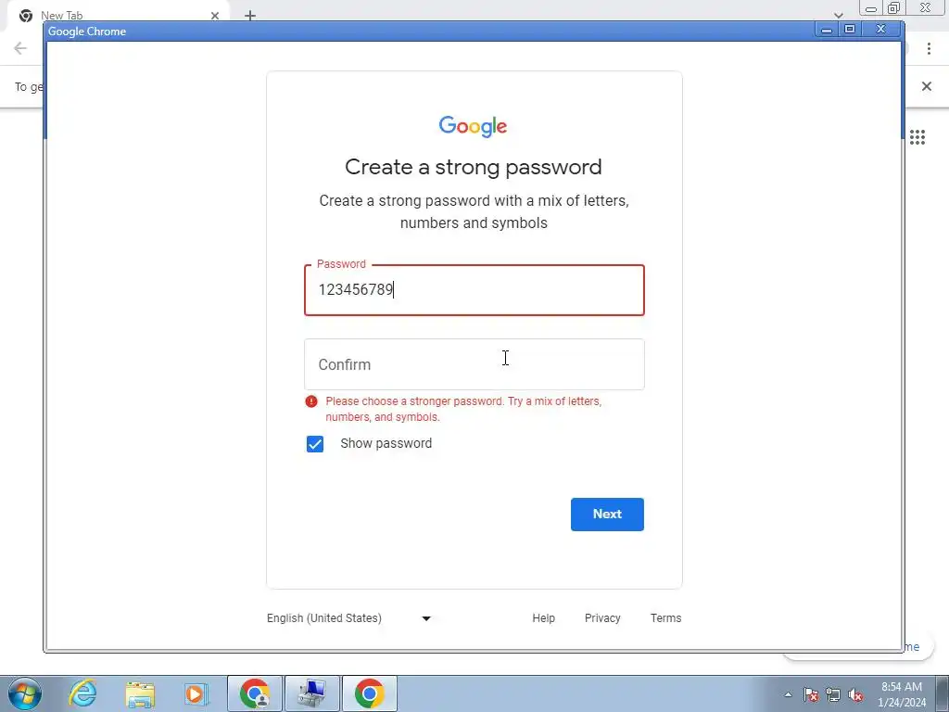Open the tab search chevron

coord(838,15)
